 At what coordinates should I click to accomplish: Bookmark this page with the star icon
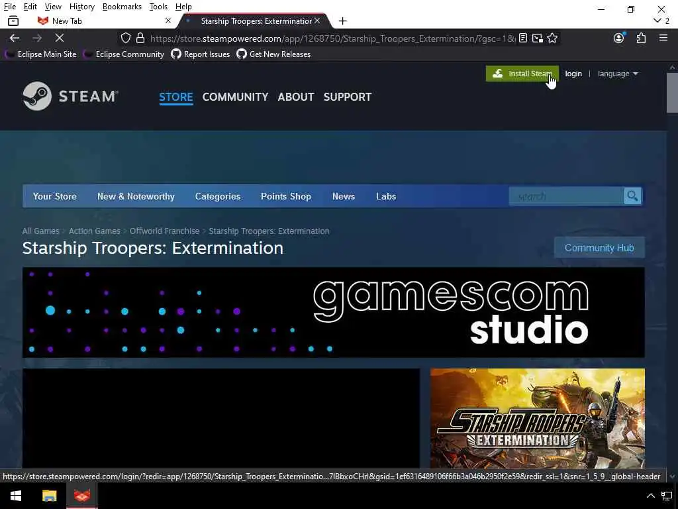552,38
